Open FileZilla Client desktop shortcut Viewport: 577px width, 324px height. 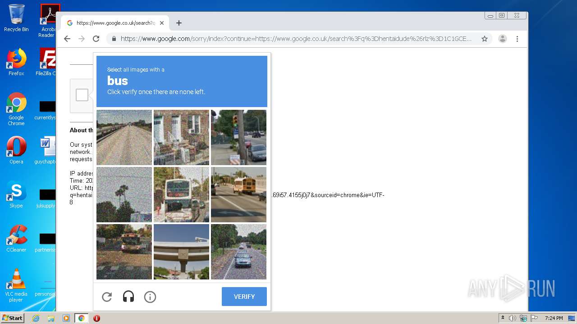coord(46,62)
